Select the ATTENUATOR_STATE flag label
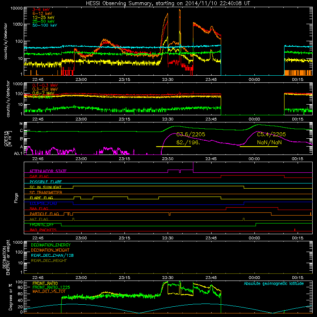Screen dimensions: 317x317 48,171
